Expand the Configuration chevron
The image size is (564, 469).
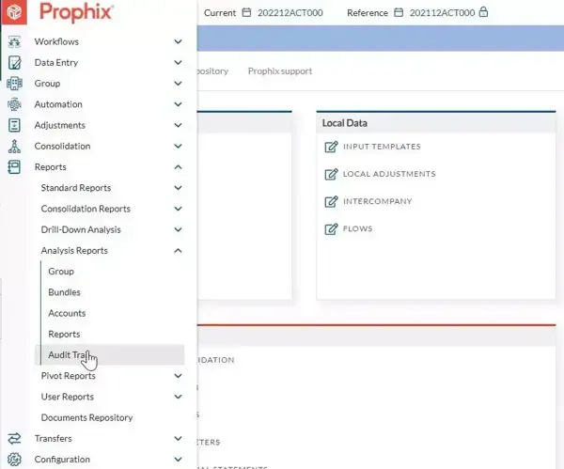178,460
